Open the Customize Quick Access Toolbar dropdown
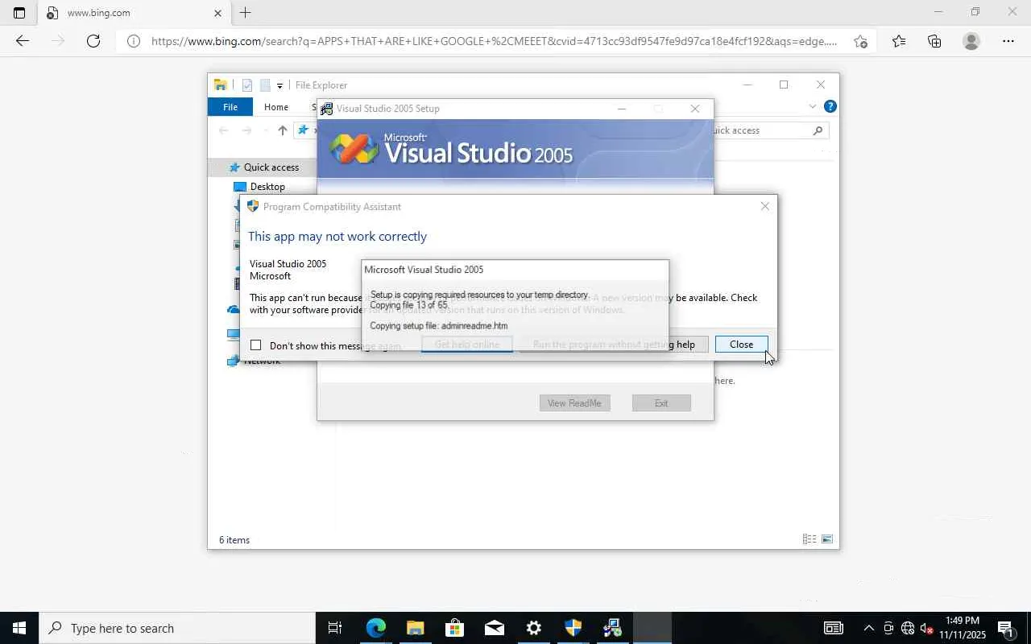1031x644 pixels. pyautogui.click(x=279, y=85)
